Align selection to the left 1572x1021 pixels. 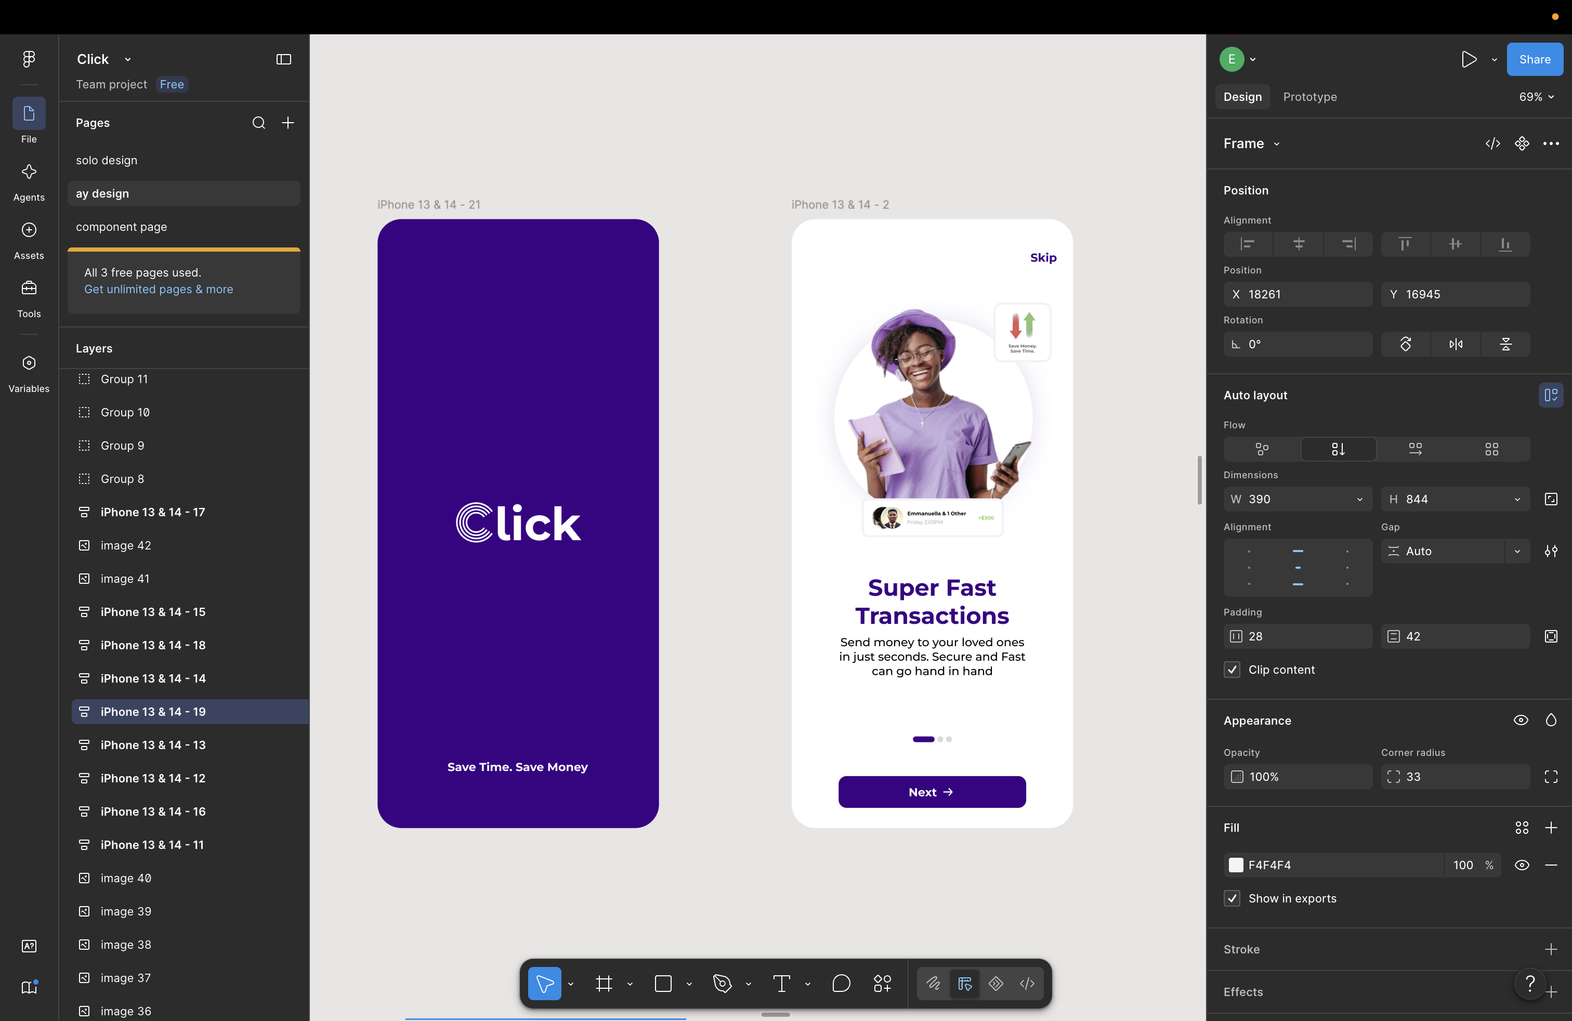[1248, 244]
